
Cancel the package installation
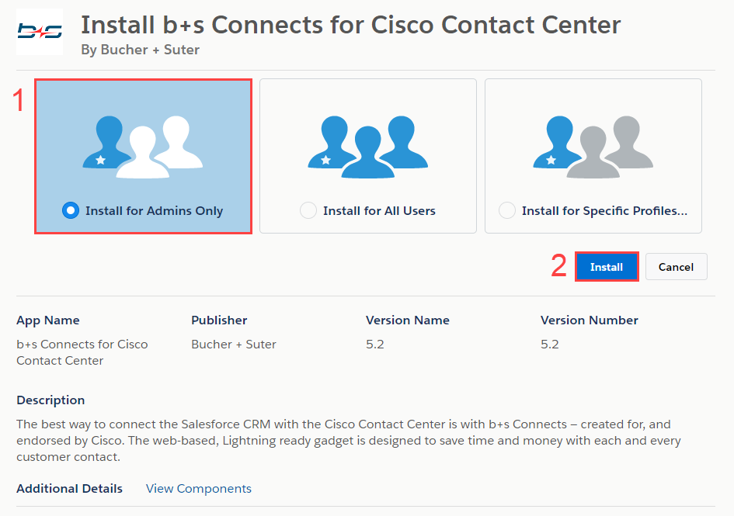click(x=676, y=267)
